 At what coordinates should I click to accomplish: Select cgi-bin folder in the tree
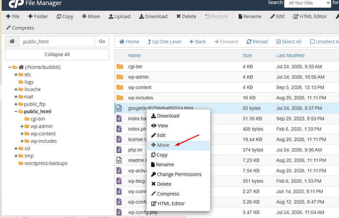[35, 119]
